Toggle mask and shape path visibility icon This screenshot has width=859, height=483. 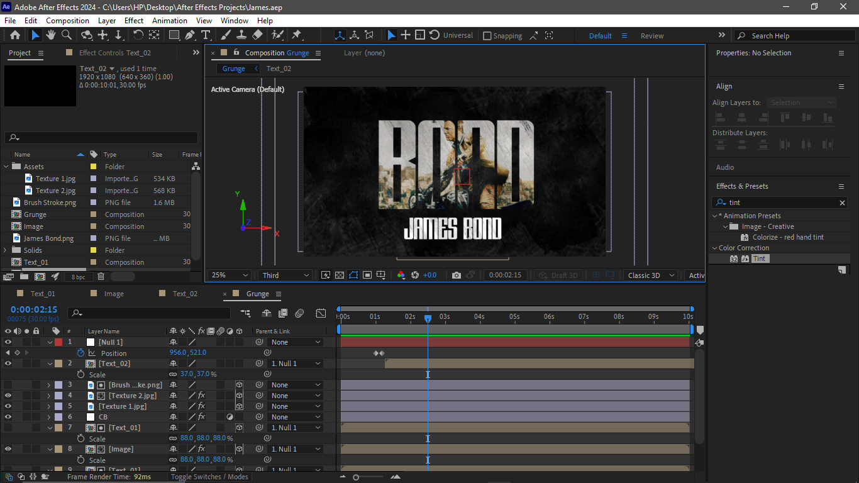point(353,275)
